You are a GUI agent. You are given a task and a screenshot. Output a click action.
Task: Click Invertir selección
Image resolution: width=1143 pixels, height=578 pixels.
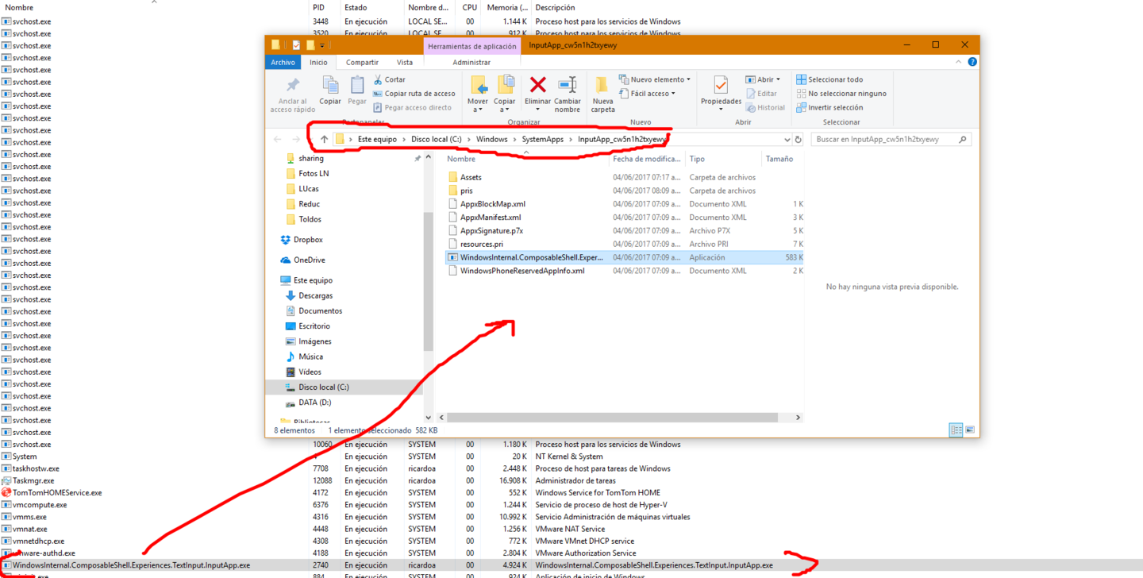[x=834, y=107]
